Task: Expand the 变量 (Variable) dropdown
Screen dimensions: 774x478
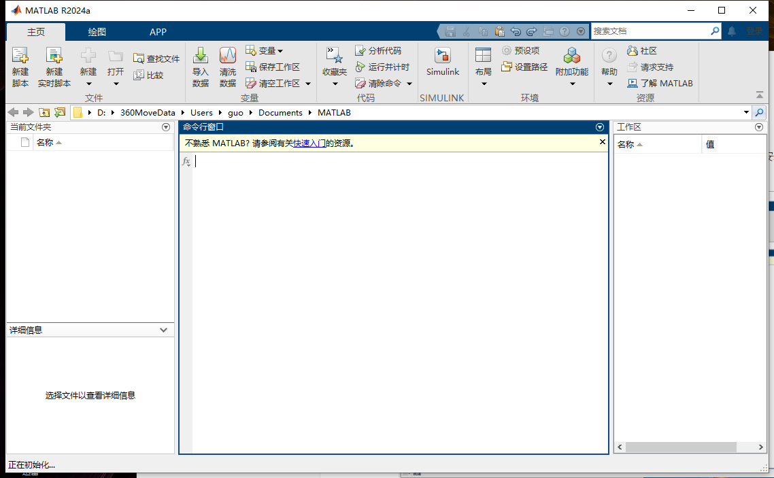Action: pyautogui.click(x=280, y=51)
